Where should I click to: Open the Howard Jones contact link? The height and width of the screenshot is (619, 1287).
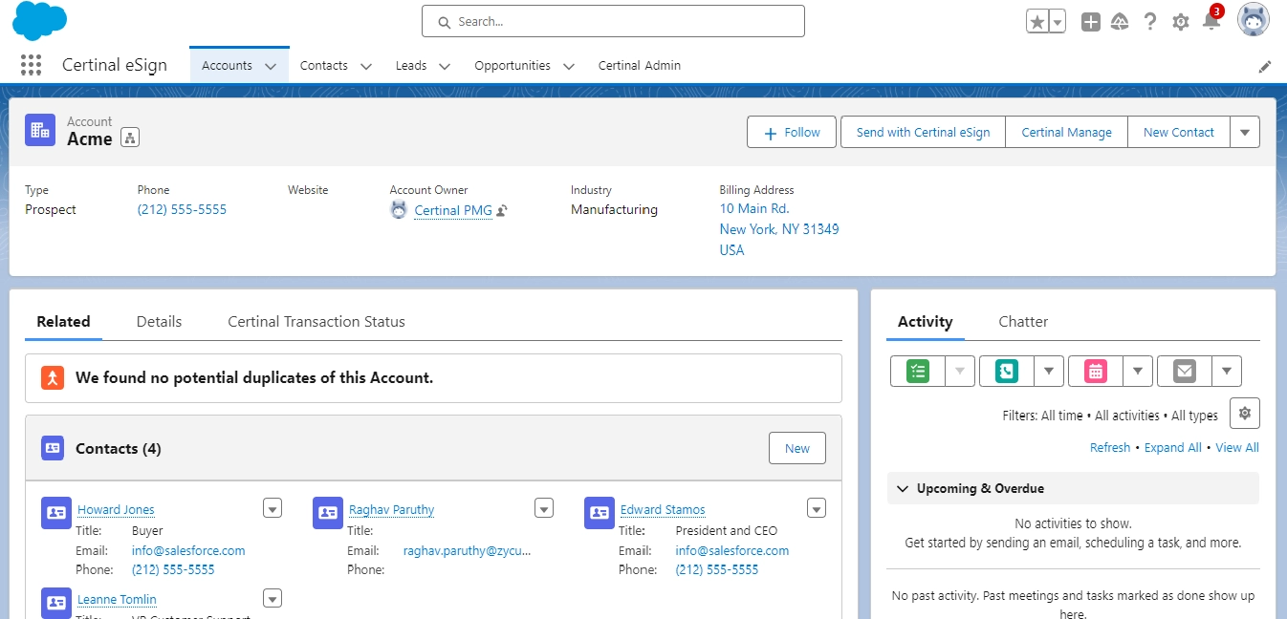click(x=116, y=510)
